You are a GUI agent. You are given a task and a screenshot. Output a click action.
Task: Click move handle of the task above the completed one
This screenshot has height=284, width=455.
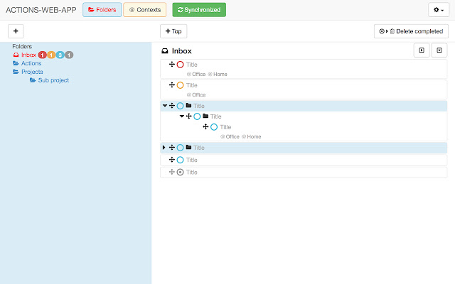click(x=172, y=159)
